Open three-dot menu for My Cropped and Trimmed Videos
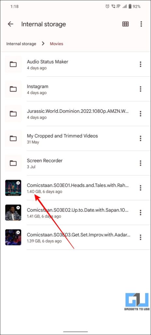Screen dimensions: 151x335 pos(140,138)
